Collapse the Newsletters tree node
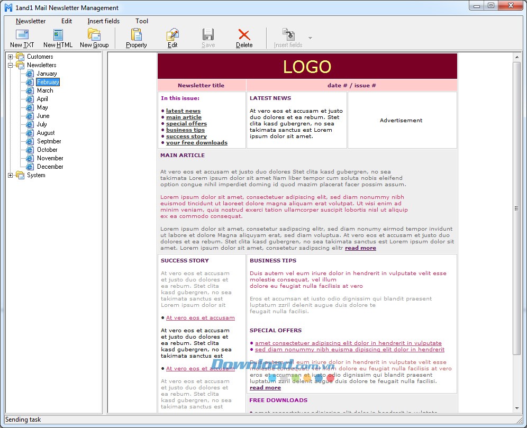This screenshot has height=428, width=527. [x=11, y=65]
